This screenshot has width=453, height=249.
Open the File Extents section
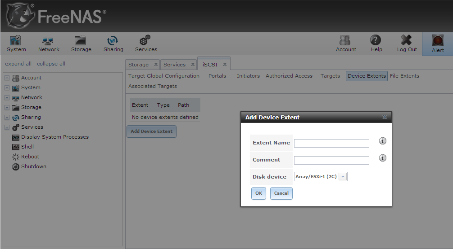(404, 76)
